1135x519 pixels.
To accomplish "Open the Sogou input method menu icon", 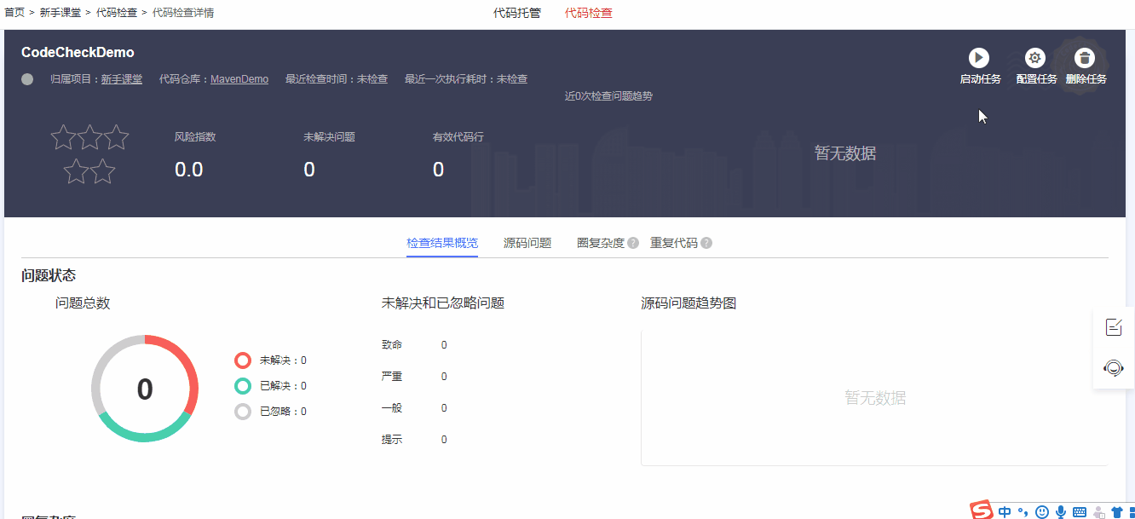I will [981, 511].
